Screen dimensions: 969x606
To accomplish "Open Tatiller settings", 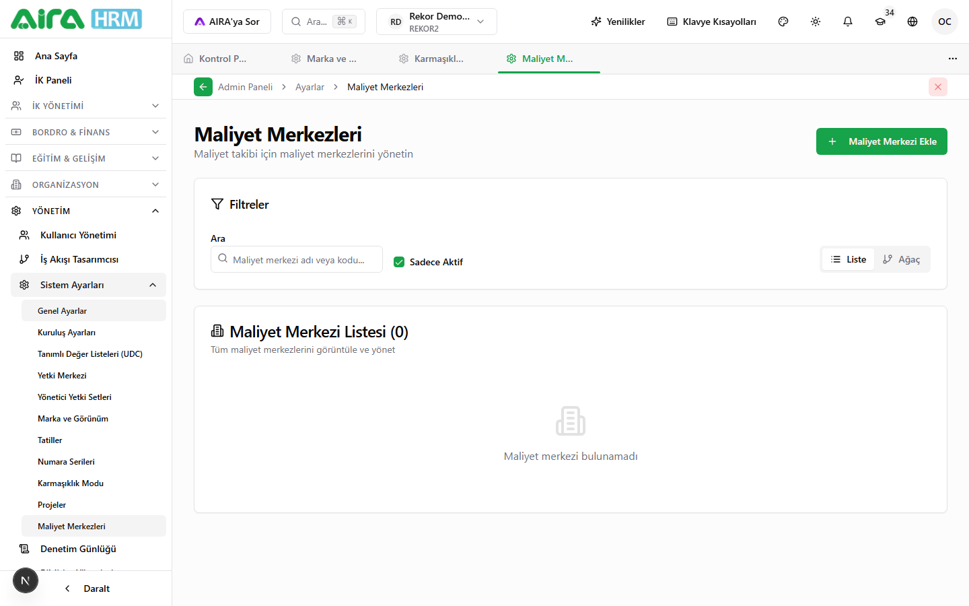I will click(x=94, y=440).
